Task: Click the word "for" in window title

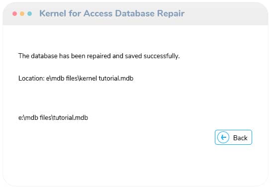Action: (x=75, y=13)
